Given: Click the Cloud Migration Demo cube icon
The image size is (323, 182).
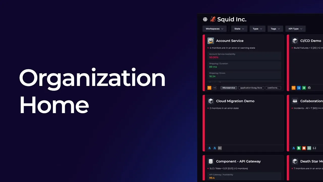Looking at the screenshot, I should point(211,101).
